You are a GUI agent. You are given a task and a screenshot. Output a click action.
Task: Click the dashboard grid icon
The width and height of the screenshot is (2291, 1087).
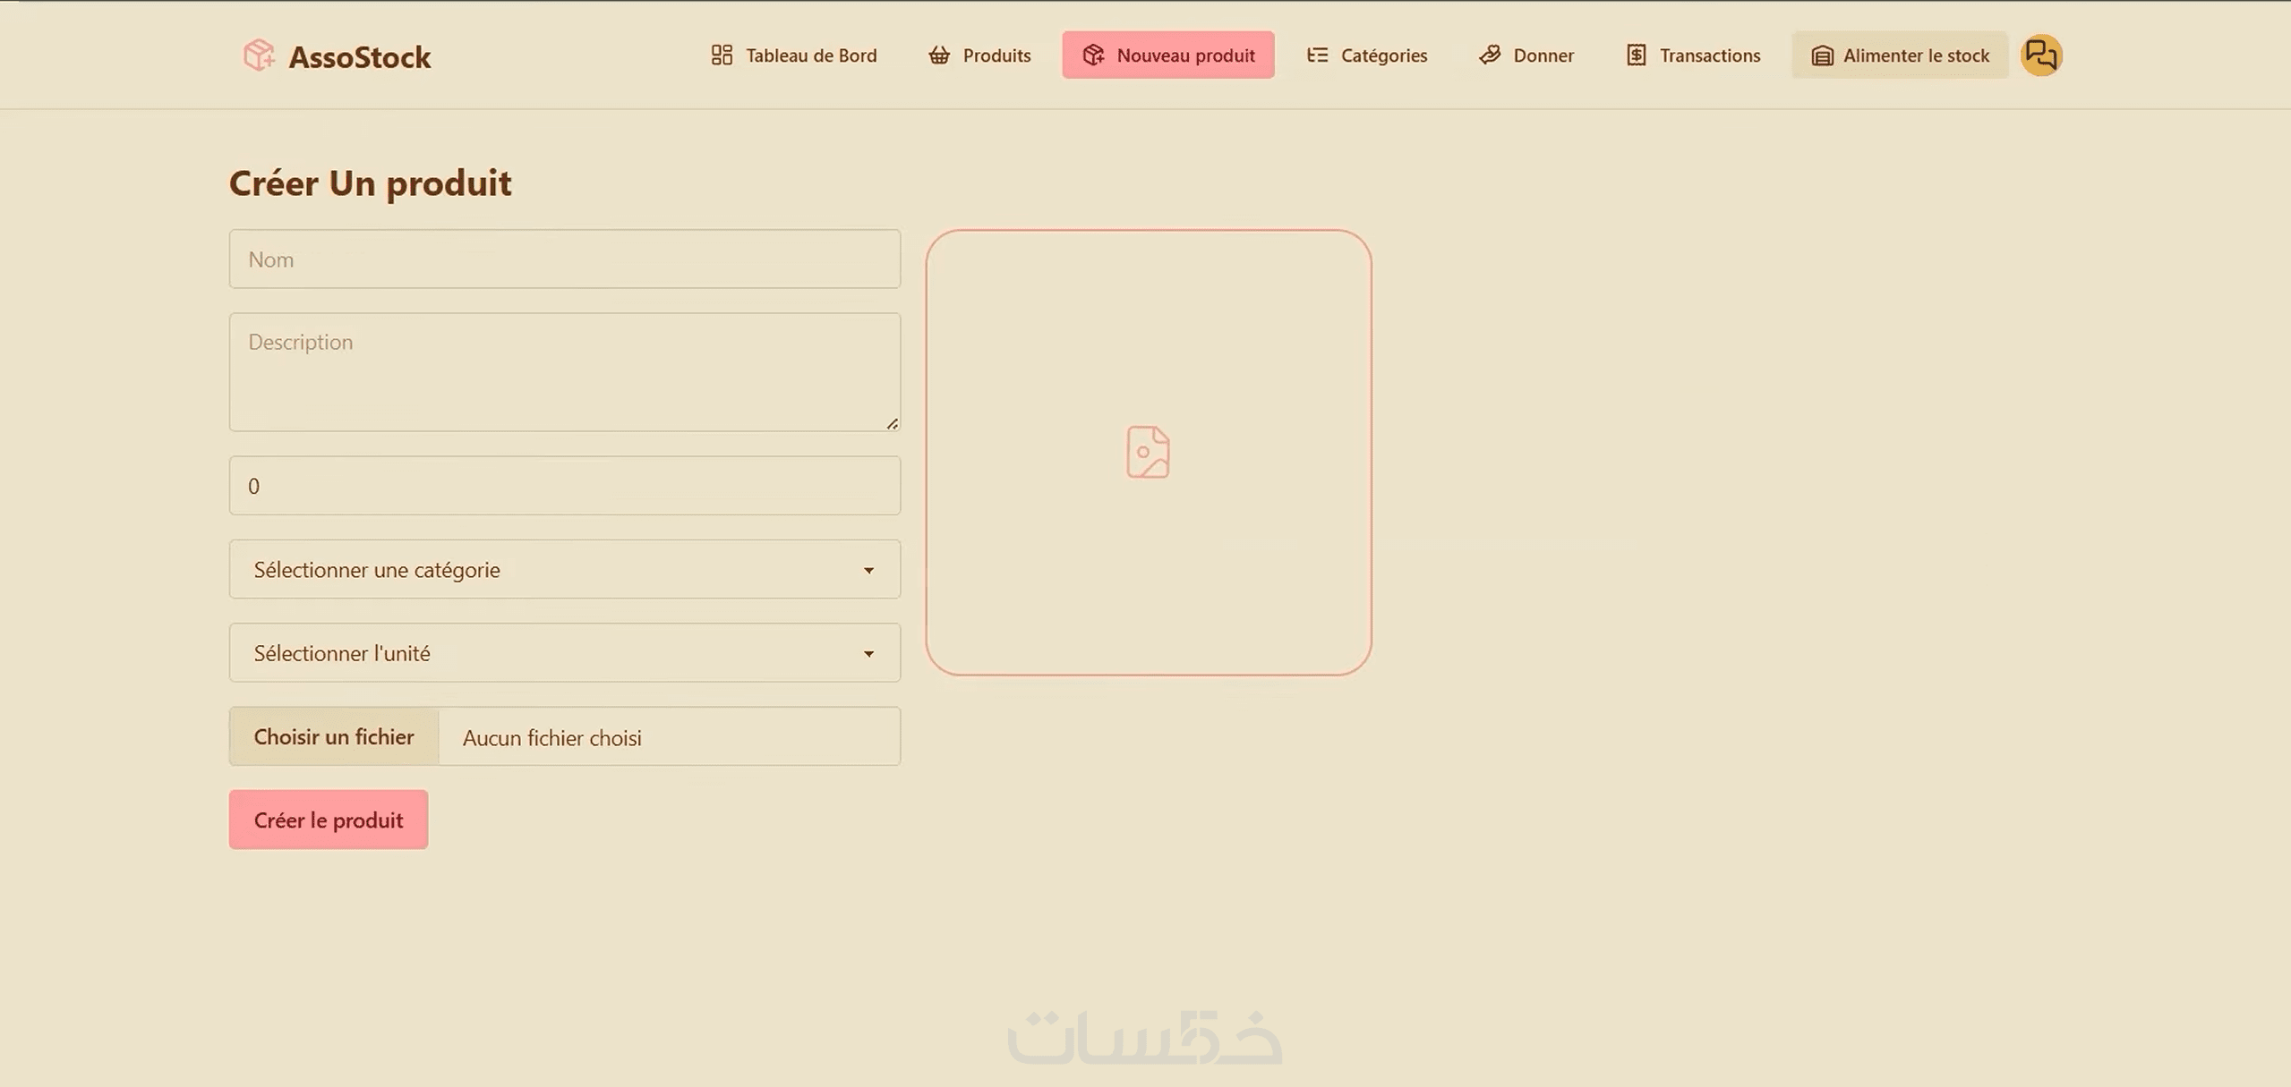[x=722, y=55]
